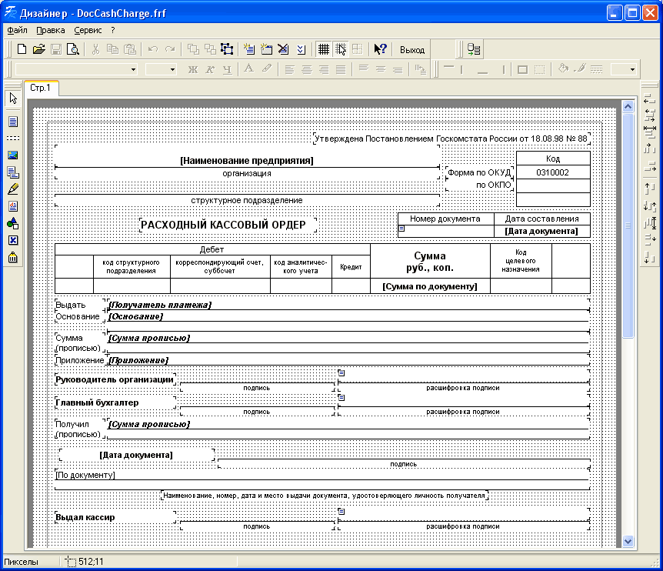This screenshot has height=571, width=663.
Task: Create a new report with the blank page icon
Action: pyautogui.click(x=22, y=49)
